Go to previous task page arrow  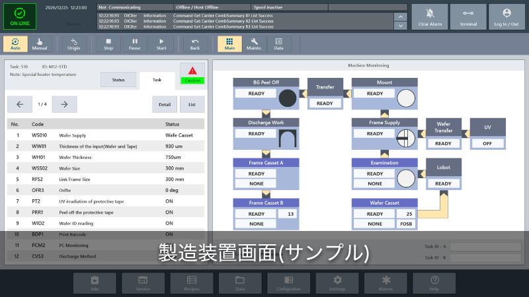pyautogui.click(x=20, y=104)
